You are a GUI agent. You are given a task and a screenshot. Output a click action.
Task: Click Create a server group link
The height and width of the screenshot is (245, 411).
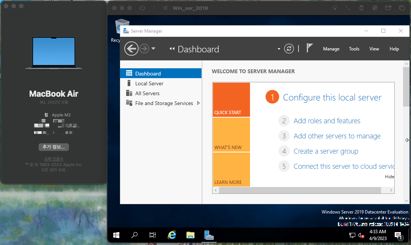(326, 151)
